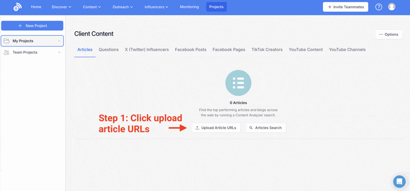This screenshot has height=191, width=410.
Task: Expand the Discover dropdown menu
Action: coord(61,7)
